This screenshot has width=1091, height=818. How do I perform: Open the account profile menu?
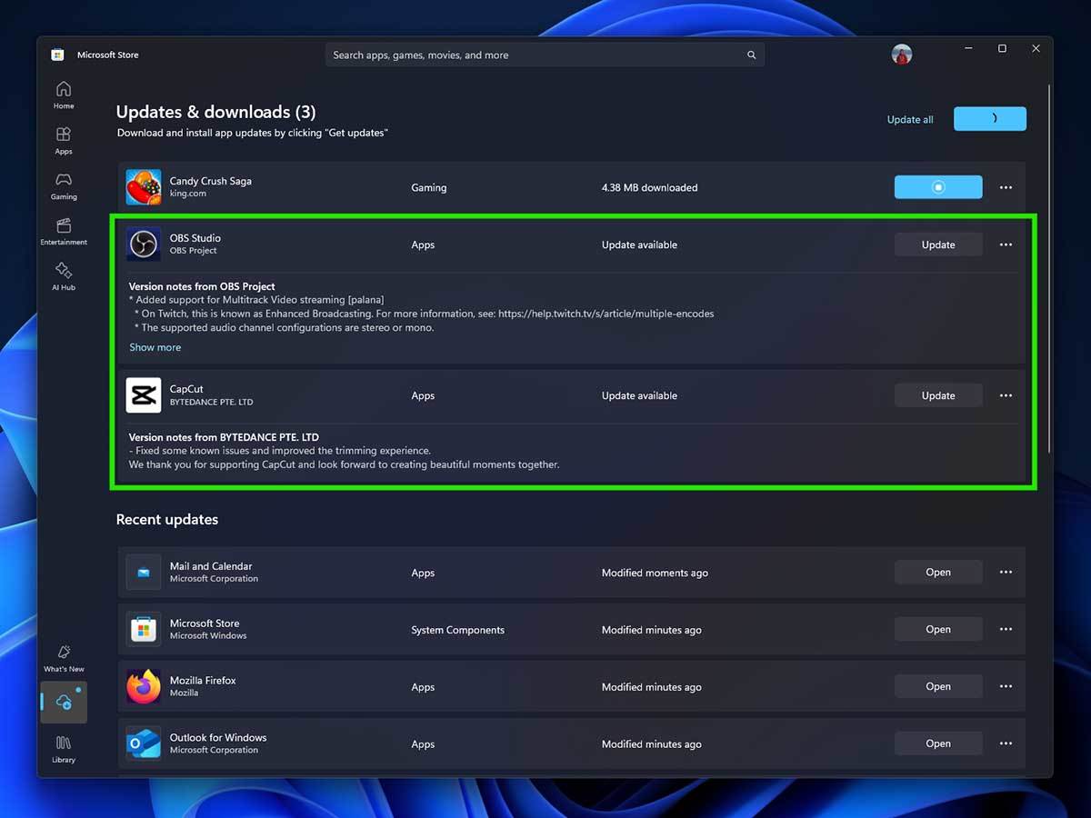(901, 54)
